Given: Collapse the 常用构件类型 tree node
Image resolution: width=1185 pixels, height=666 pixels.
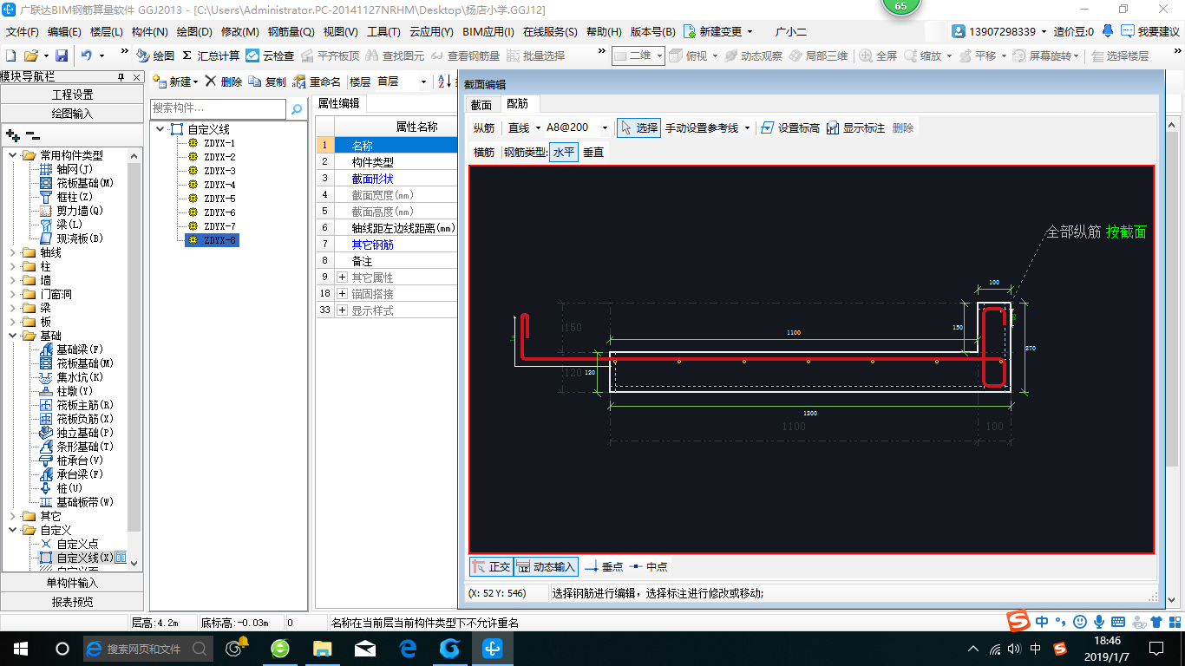Looking at the screenshot, I should tap(12, 155).
